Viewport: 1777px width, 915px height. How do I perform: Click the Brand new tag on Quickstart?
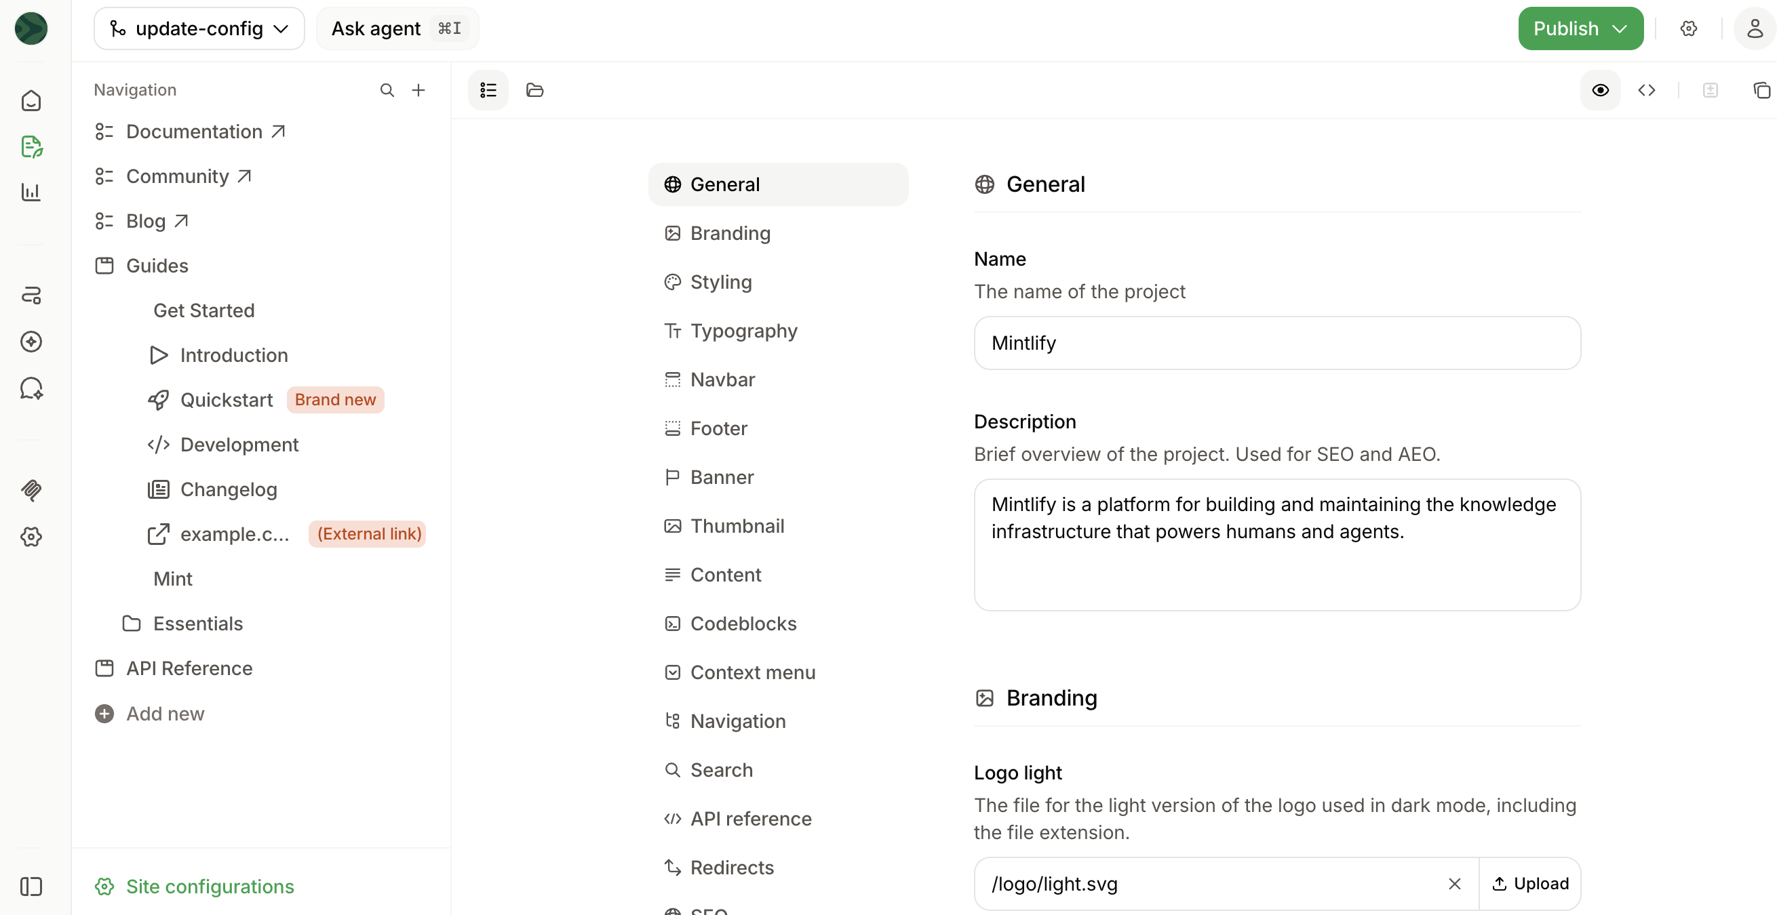click(x=335, y=400)
